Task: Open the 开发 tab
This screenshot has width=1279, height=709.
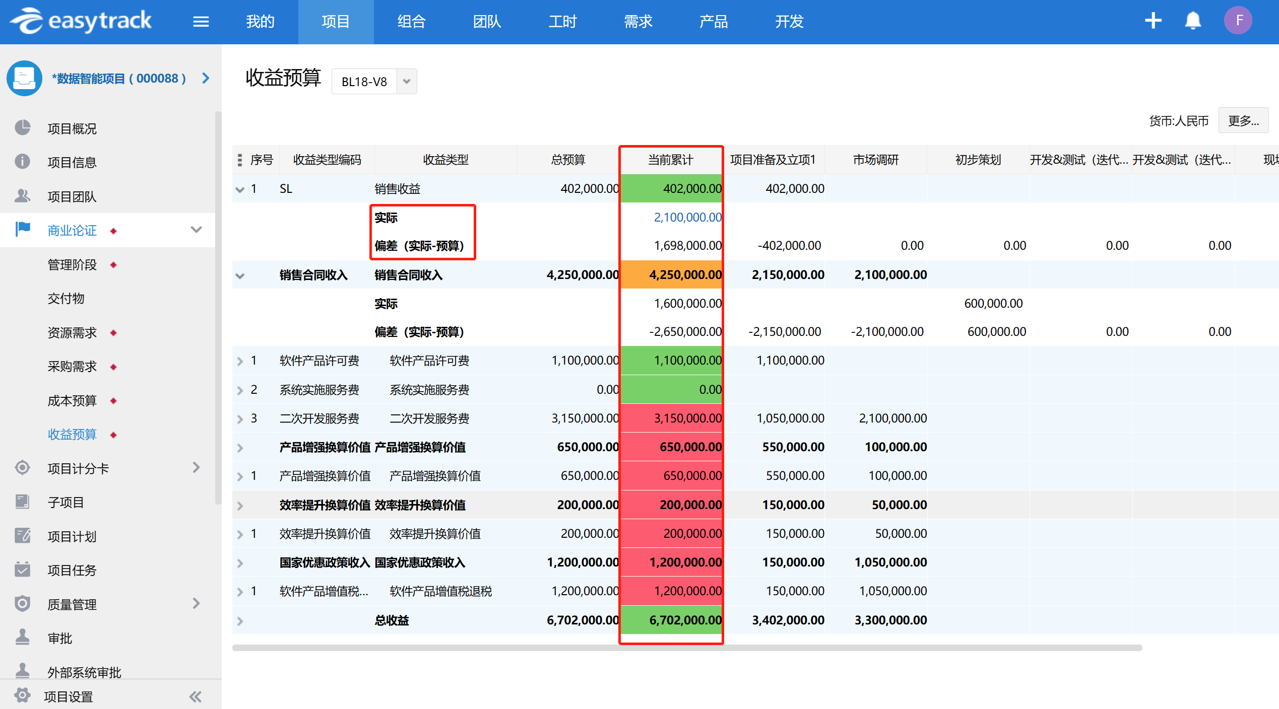Action: tap(789, 22)
